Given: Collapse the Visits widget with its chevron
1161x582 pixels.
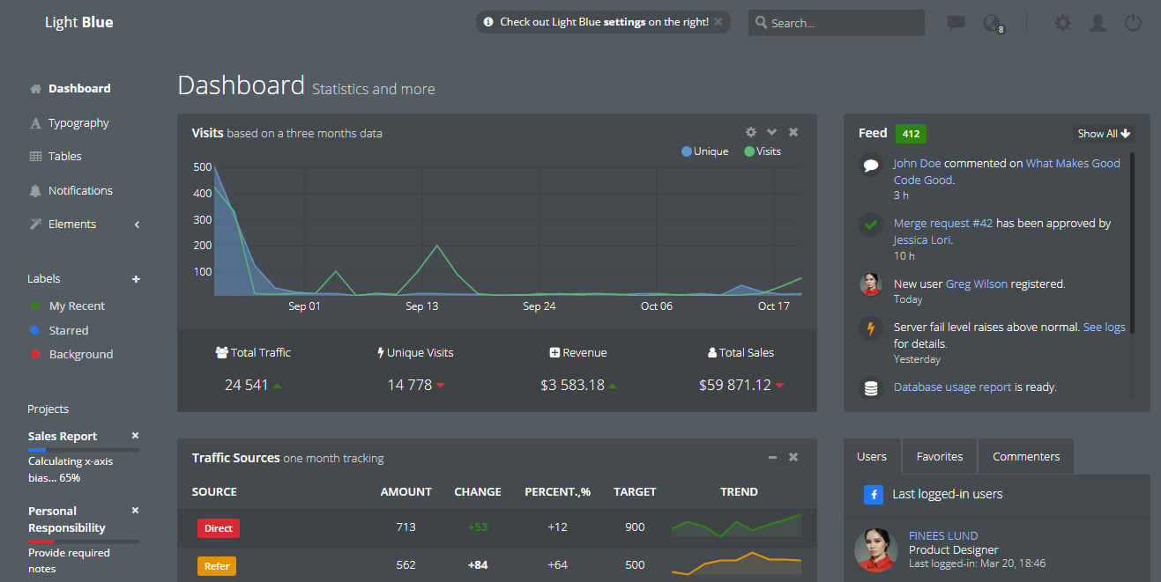Looking at the screenshot, I should point(771,131).
